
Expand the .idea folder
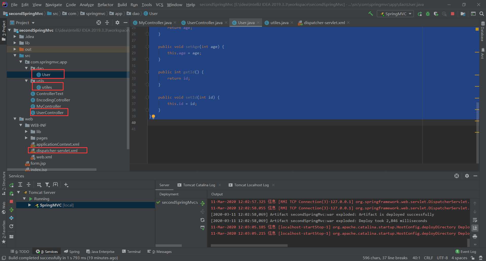15,36
